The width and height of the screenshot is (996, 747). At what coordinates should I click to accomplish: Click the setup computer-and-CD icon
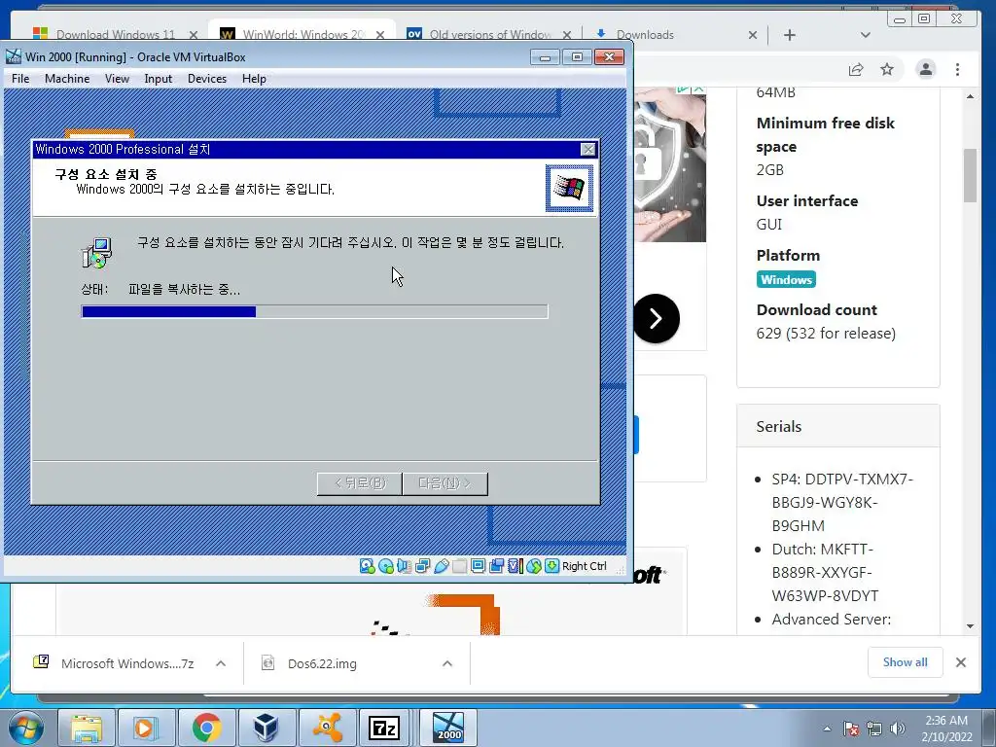pos(97,253)
